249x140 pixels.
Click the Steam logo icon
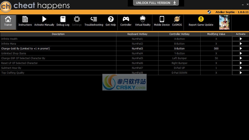[x=209, y=12]
